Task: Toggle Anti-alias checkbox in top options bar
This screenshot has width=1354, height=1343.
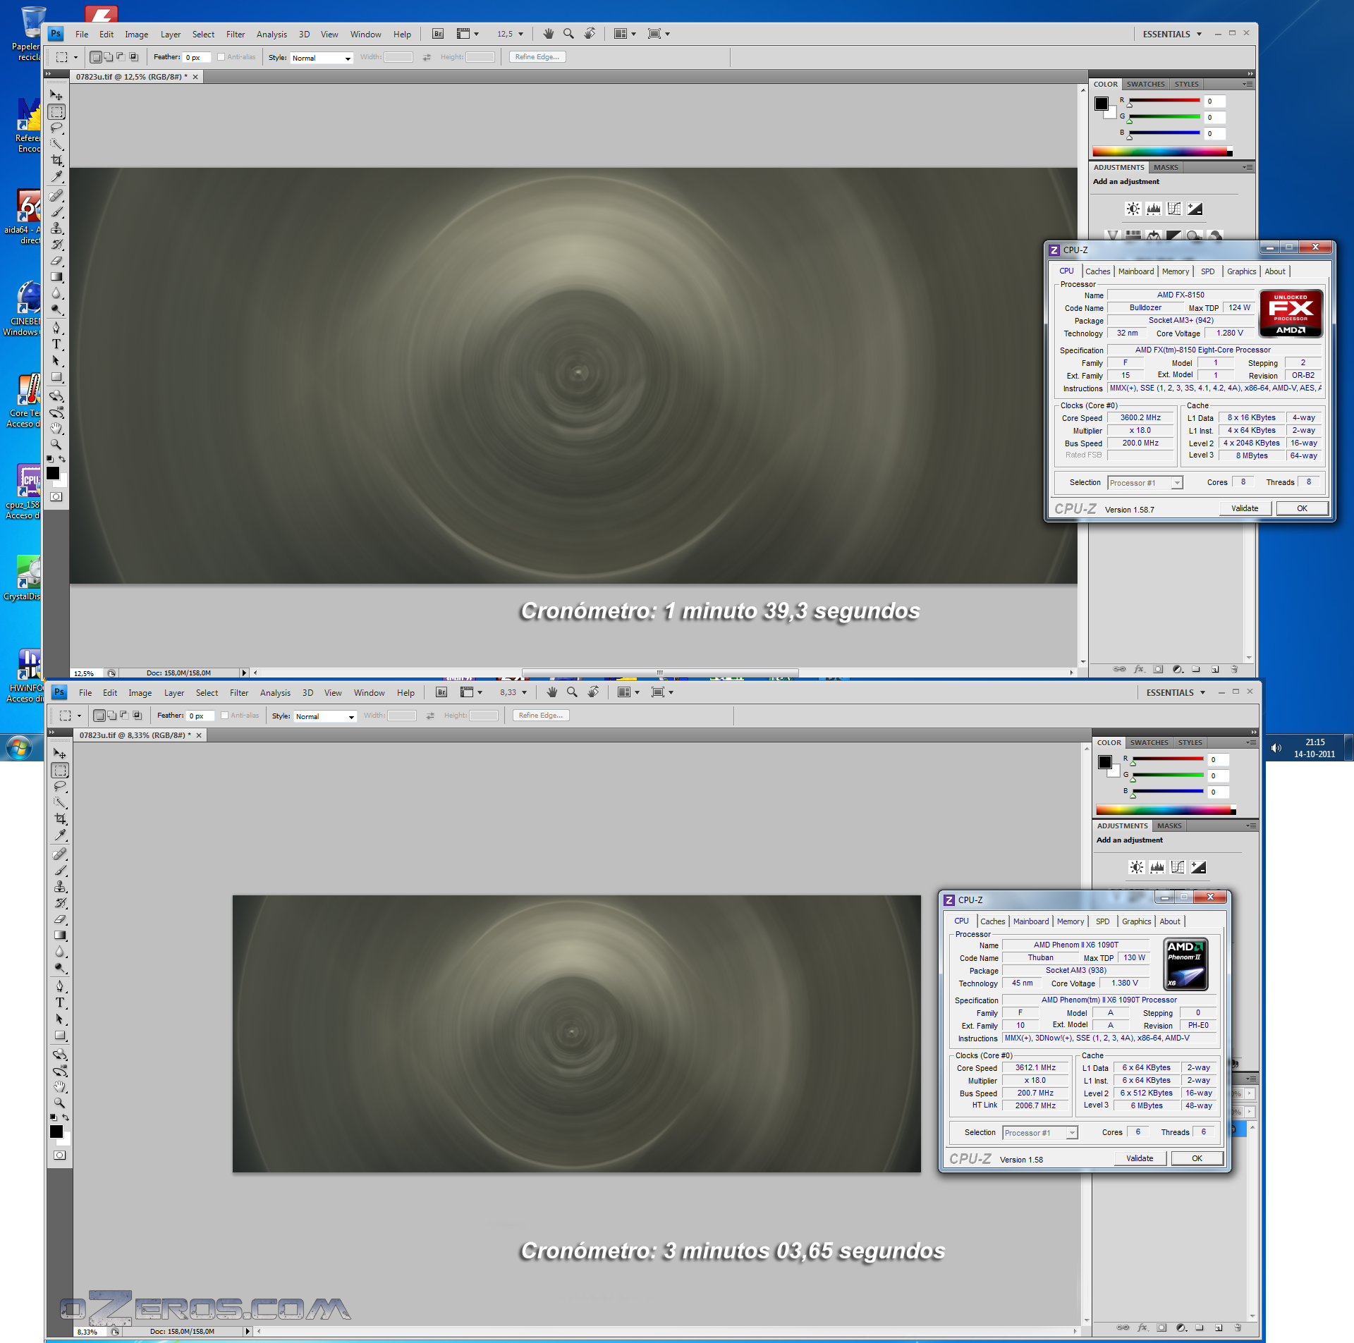Action: pyautogui.click(x=221, y=57)
